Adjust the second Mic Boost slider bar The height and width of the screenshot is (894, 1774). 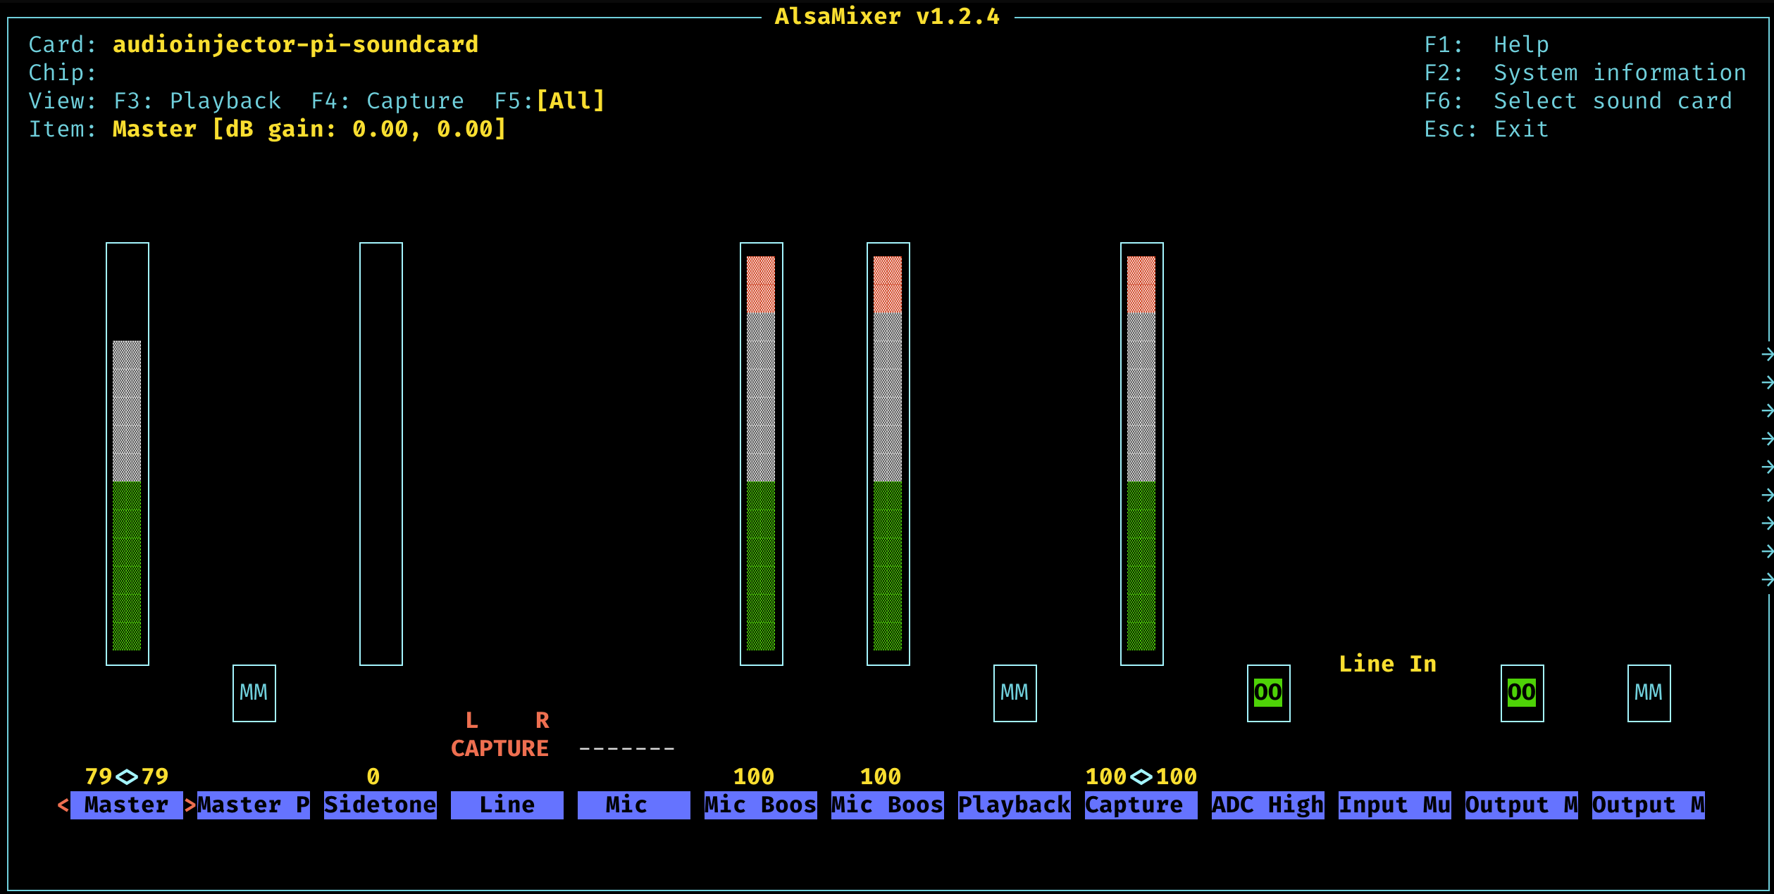[x=888, y=454]
